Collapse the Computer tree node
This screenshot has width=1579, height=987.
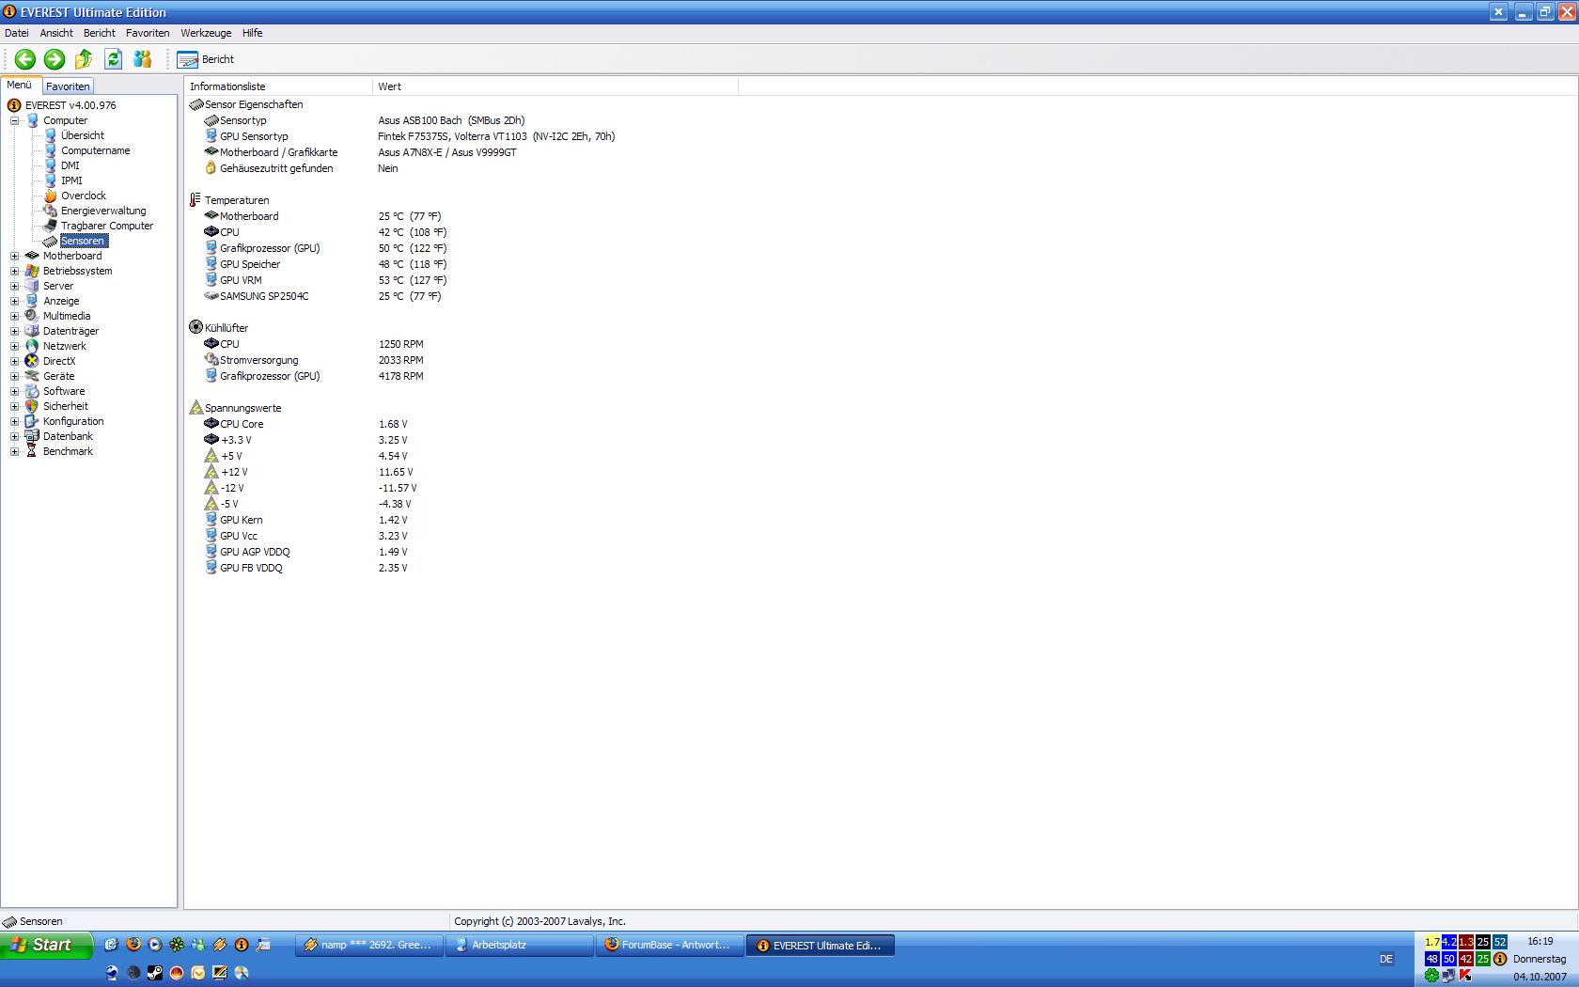pyautogui.click(x=14, y=120)
